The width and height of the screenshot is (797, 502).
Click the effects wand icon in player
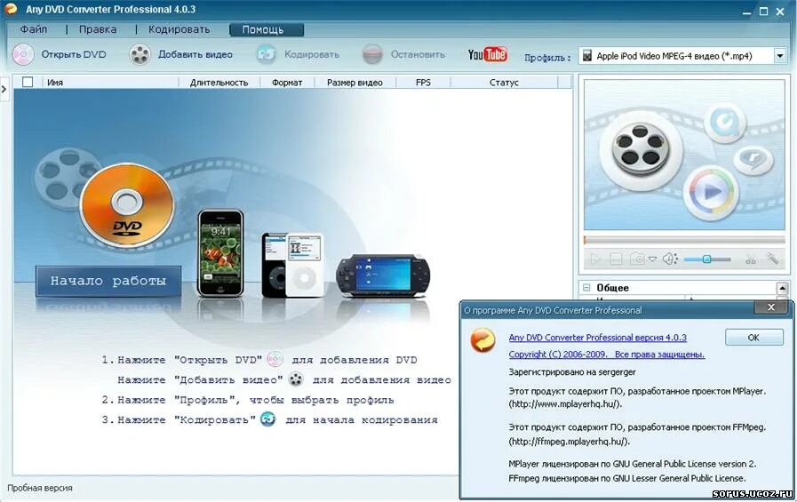tap(773, 259)
